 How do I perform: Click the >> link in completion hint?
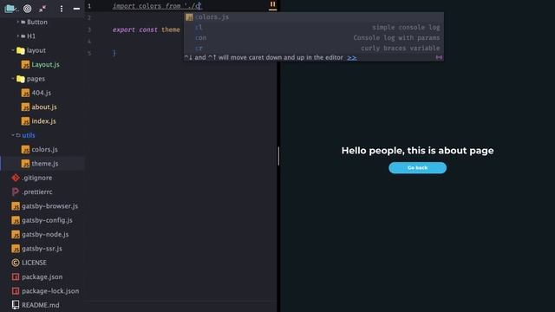pos(352,58)
